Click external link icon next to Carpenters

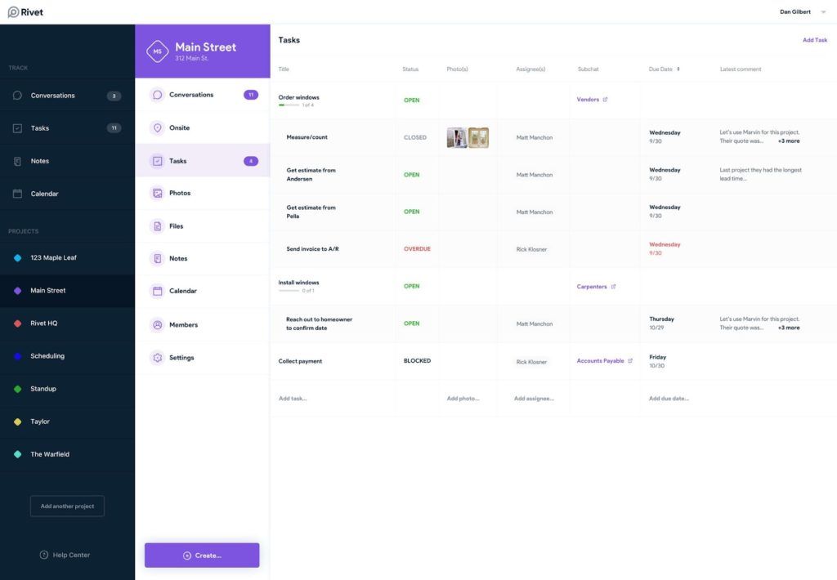click(x=613, y=287)
